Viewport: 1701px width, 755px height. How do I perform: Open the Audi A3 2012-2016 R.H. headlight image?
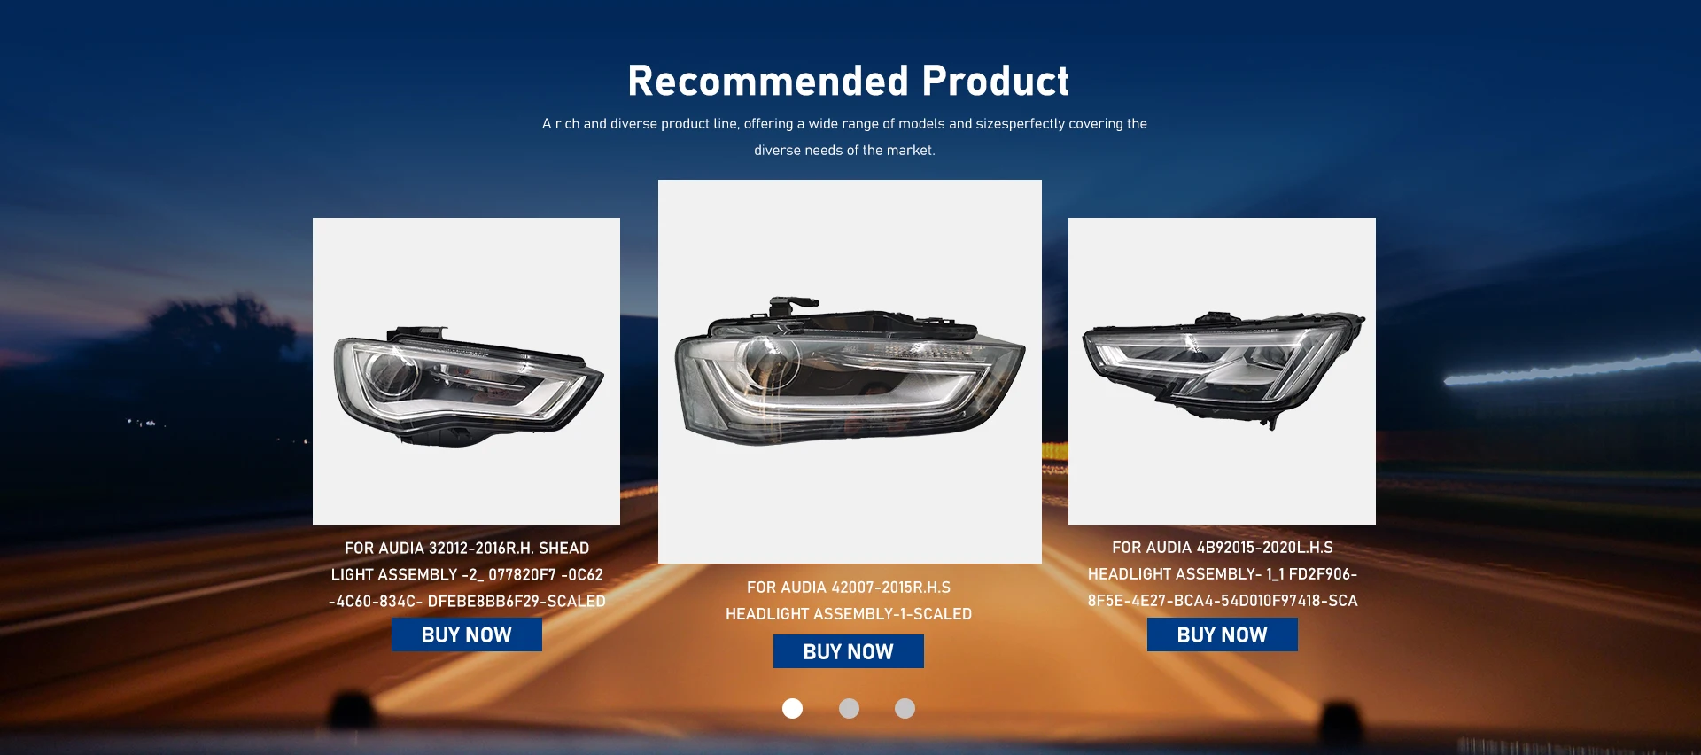click(x=466, y=371)
